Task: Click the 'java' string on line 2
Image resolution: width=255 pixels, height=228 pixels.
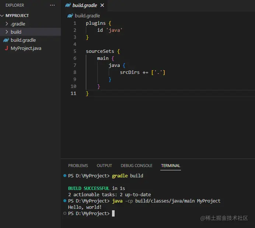Action: [114, 30]
